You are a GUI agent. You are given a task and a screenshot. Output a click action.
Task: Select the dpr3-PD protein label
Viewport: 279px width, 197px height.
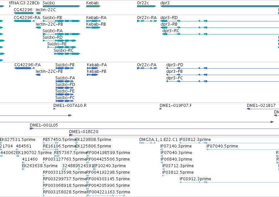click(x=175, y=65)
